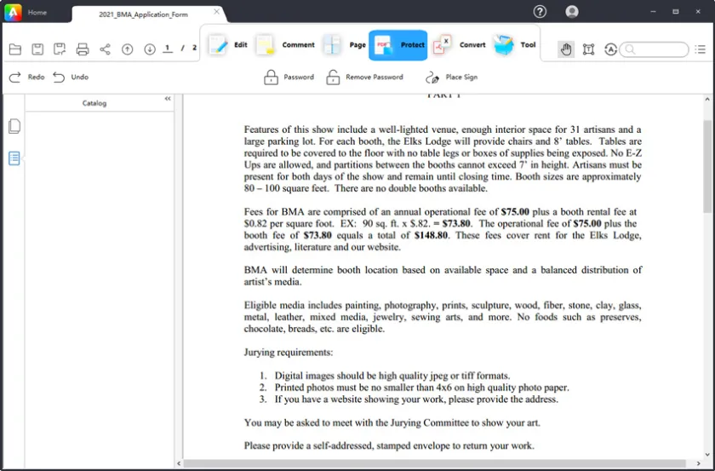Go to next page with down arrow
Image resolution: width=715 pixels, height=471 pixels.
tap(150, 49)
